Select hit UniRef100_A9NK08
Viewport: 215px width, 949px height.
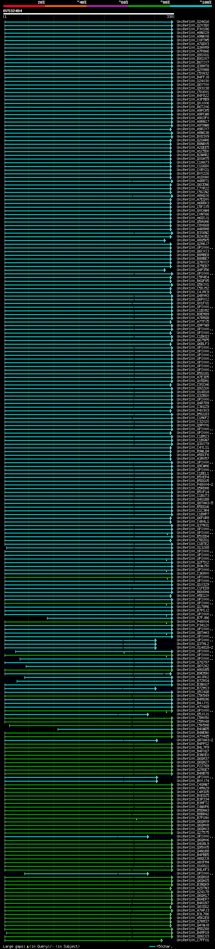pos(193,36)
